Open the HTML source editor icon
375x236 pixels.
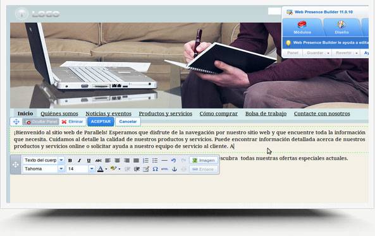164,169
